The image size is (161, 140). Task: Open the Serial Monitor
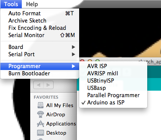click(40, 35)
